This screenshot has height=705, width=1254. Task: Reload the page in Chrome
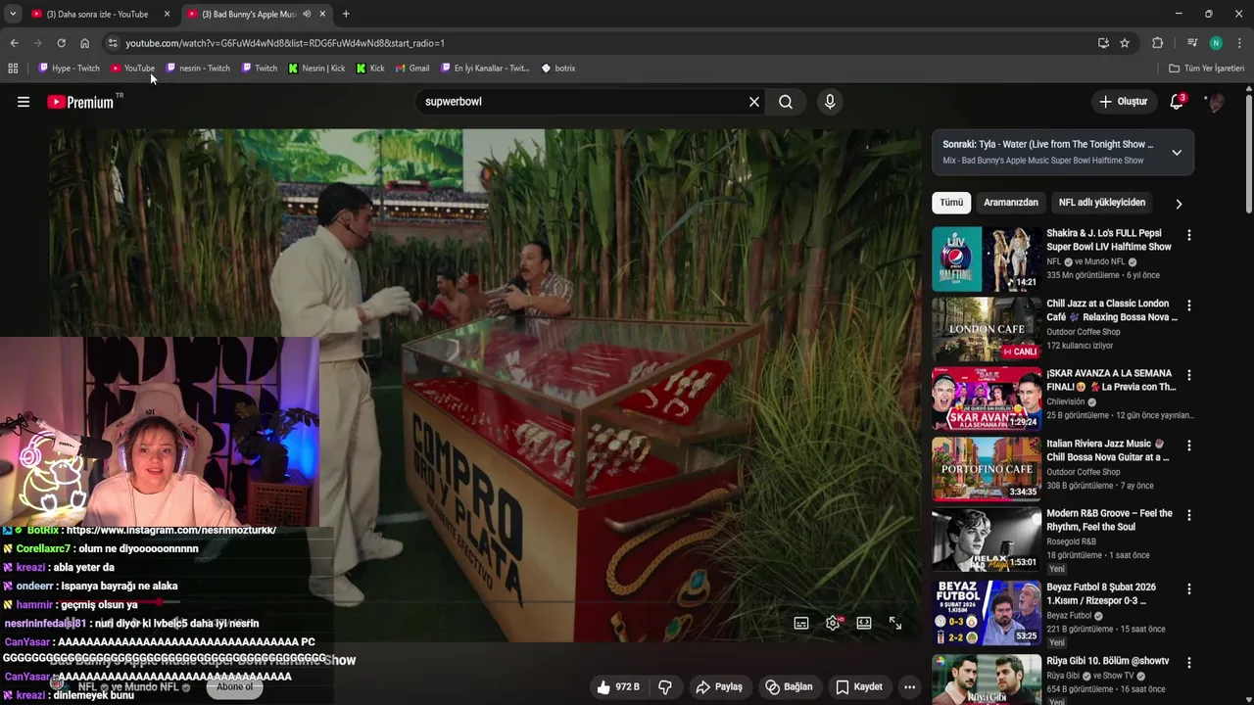[x=61, y=43]
